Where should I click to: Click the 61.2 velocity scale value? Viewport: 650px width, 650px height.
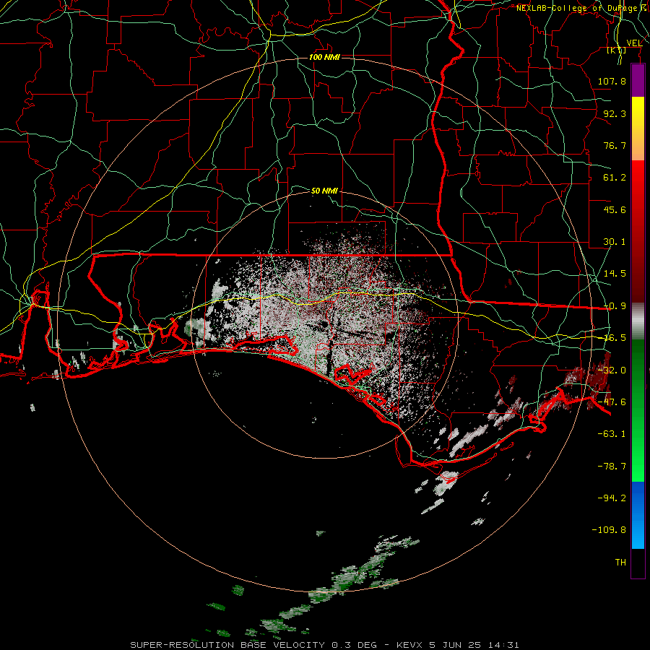pos(615,178)
